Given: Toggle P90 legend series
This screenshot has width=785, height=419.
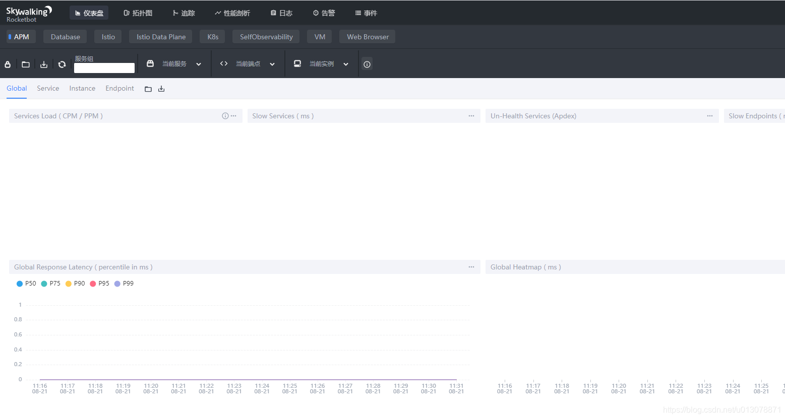Looking at the screenshot, I should click(75, 284).
